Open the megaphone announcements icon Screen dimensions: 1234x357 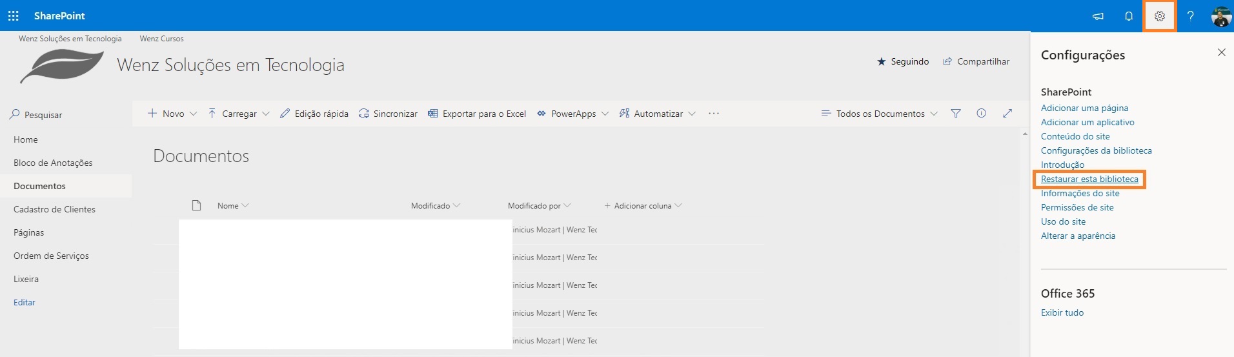pyautogui.click(x=1098, y=16)
